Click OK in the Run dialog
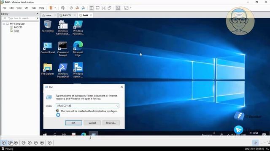270x151 pixels. click(x=73, y=123)
